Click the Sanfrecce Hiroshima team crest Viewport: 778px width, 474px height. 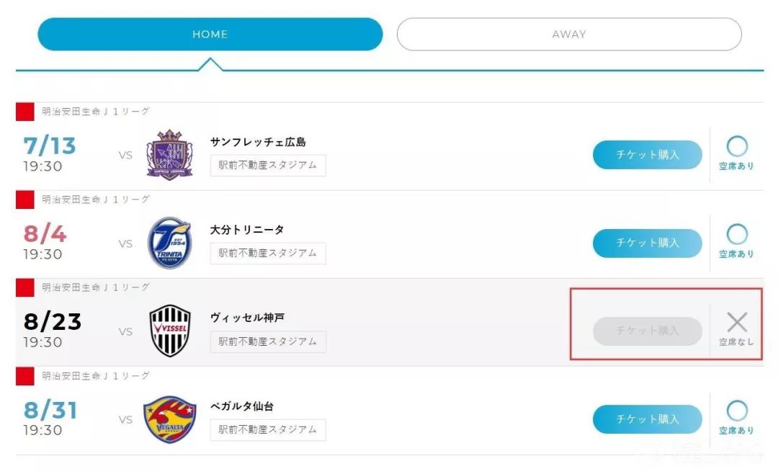pos(170,154)
